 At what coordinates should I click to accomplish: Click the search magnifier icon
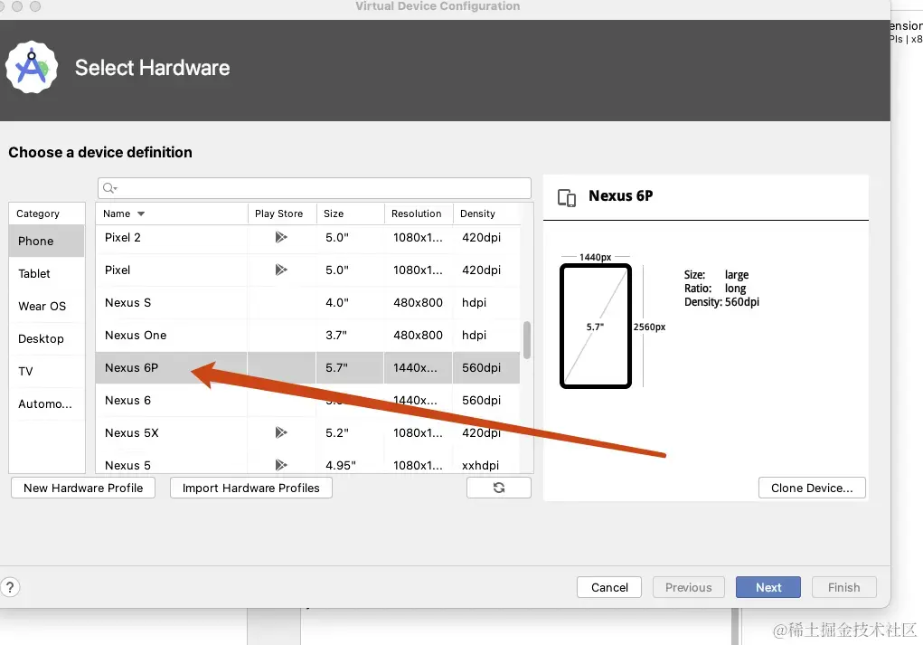(109, 188)
